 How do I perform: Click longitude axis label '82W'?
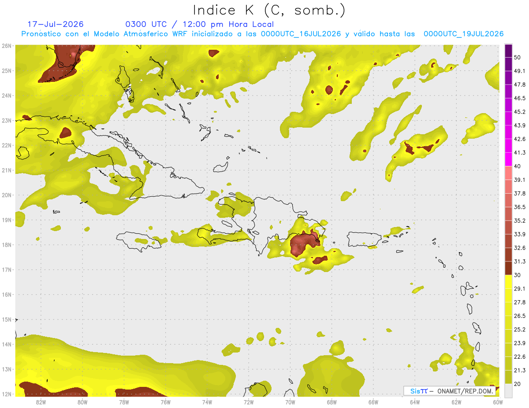[41, 402]
